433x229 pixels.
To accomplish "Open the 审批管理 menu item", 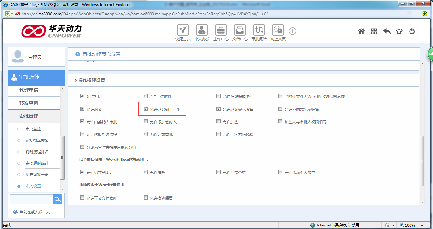I will click(29, 116).
